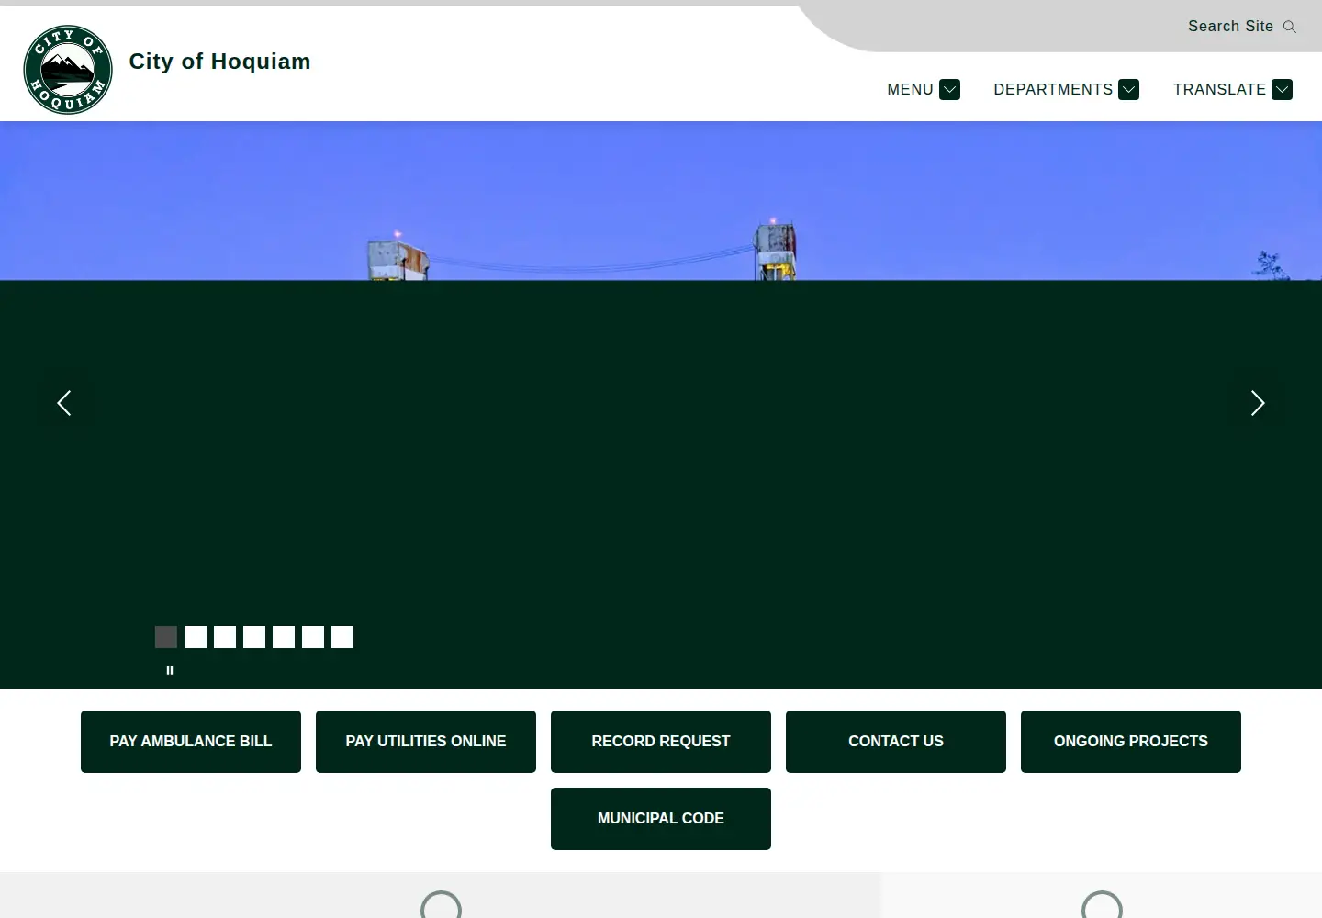
Task: Click the City of Hoquiam title link
Action: (x=220, y=62)
